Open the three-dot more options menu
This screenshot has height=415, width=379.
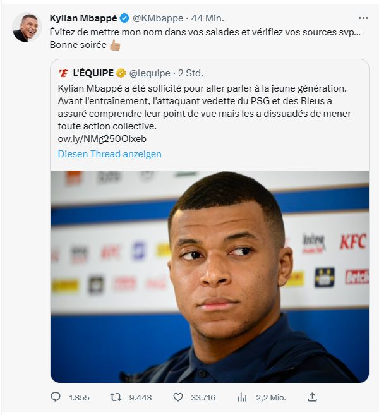pyautogui.click(x=363, y=18)
